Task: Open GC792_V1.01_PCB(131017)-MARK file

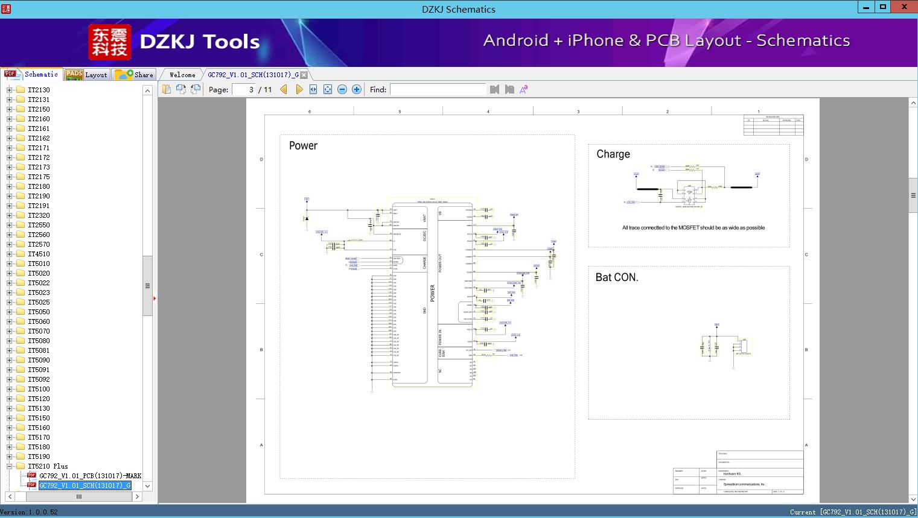Action: tap(90, 476)
